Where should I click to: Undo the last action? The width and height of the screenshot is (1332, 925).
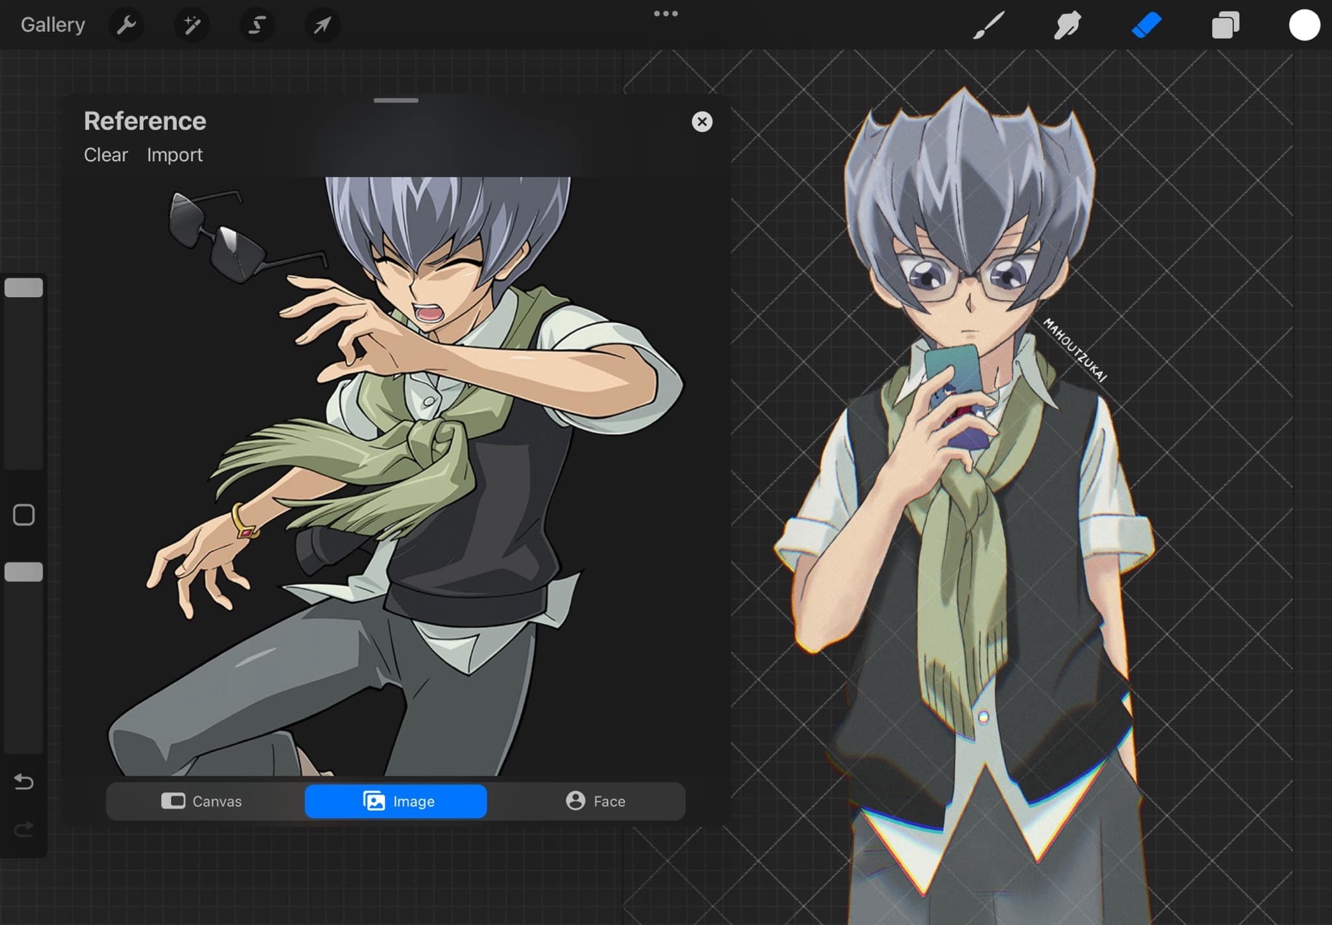tap(24, 781)
